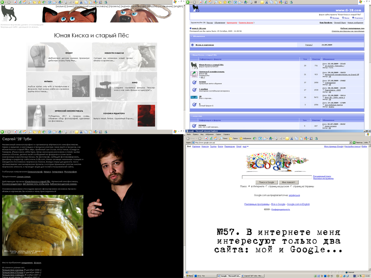Open the Сервис menu in Google IE
This screenshot has width=371, height=278.
click(x=218, y=134)
